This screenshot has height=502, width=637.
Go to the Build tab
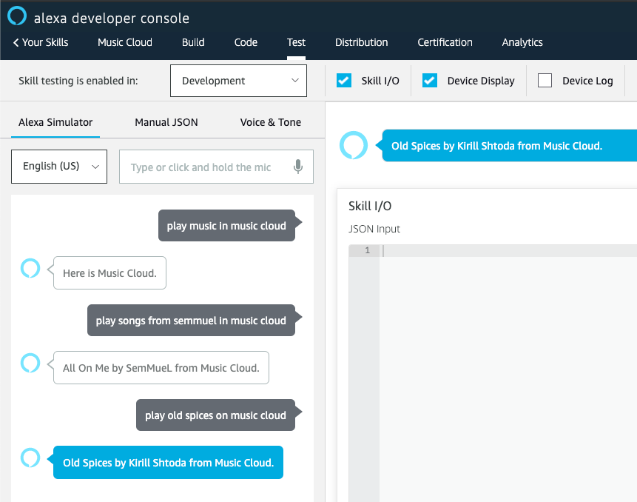pyautogui.click(x=193, y=42)
